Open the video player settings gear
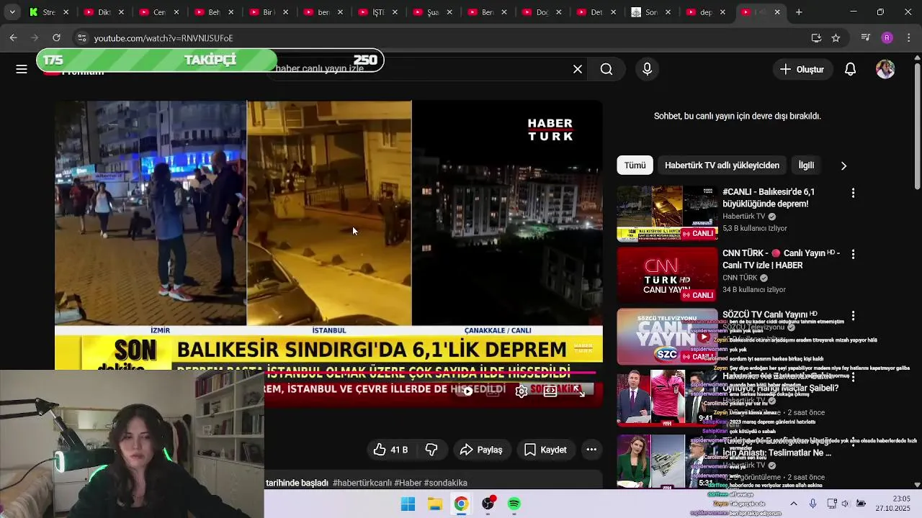The image size is (922, 518). click(x=522, y=391)
